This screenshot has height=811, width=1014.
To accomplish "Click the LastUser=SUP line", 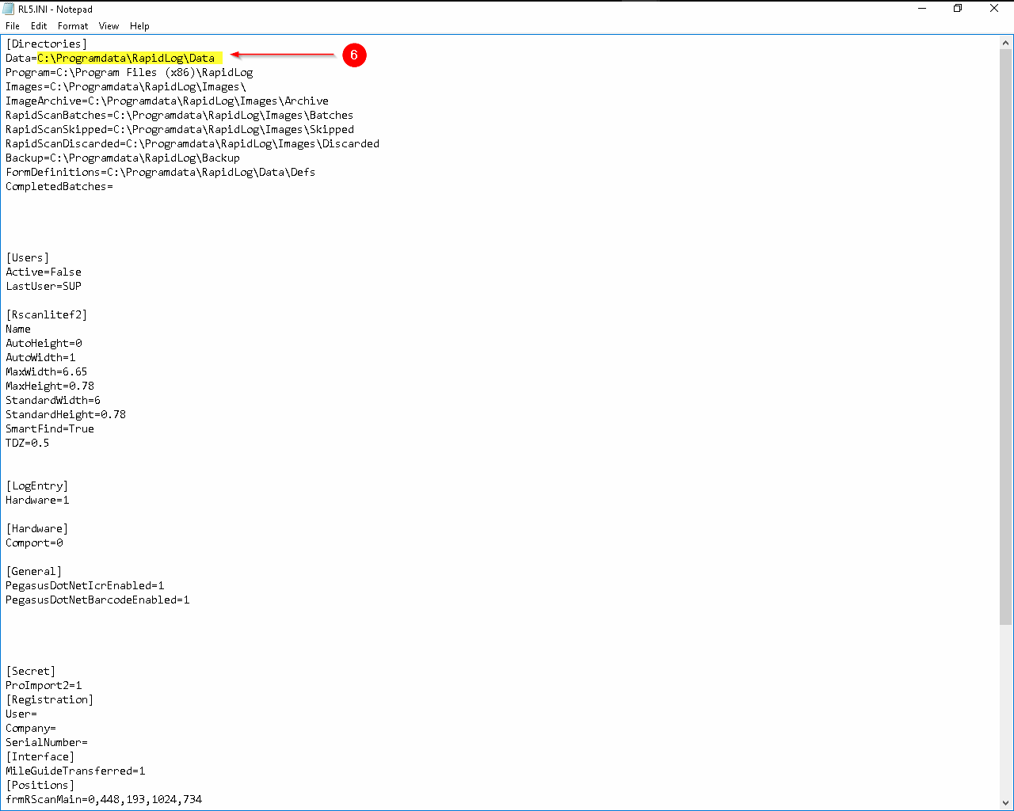I will coord(44,286).
